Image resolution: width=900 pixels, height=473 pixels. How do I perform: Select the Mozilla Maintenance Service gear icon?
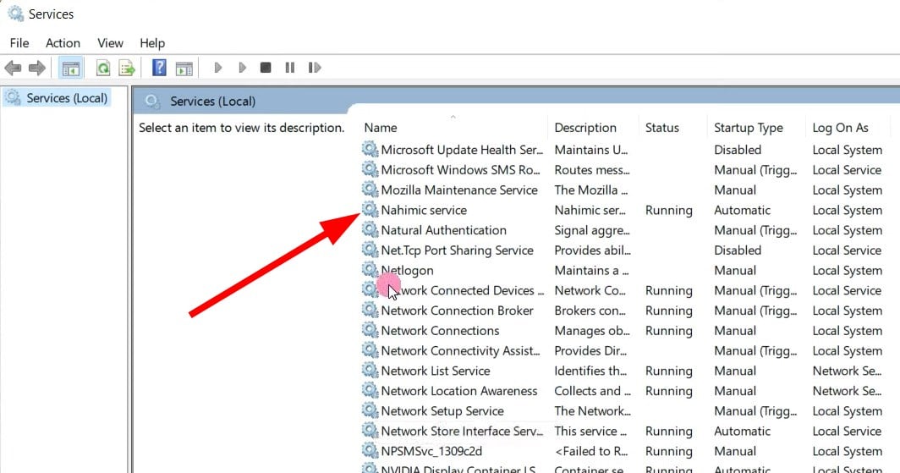pyautogui.click(x=370, y=190)
